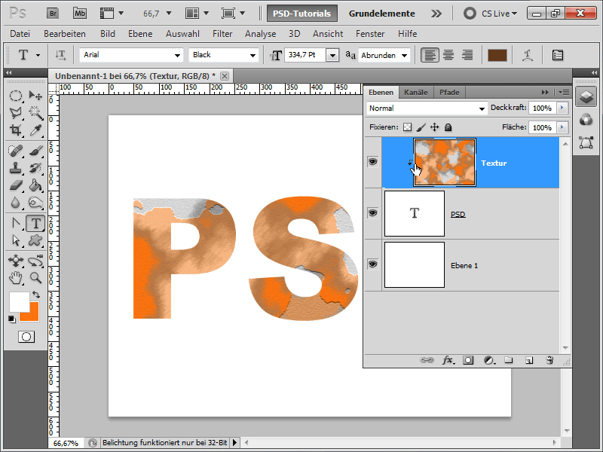
Task: Switch to the Grundelemente workspace
Action: point(381,13)
